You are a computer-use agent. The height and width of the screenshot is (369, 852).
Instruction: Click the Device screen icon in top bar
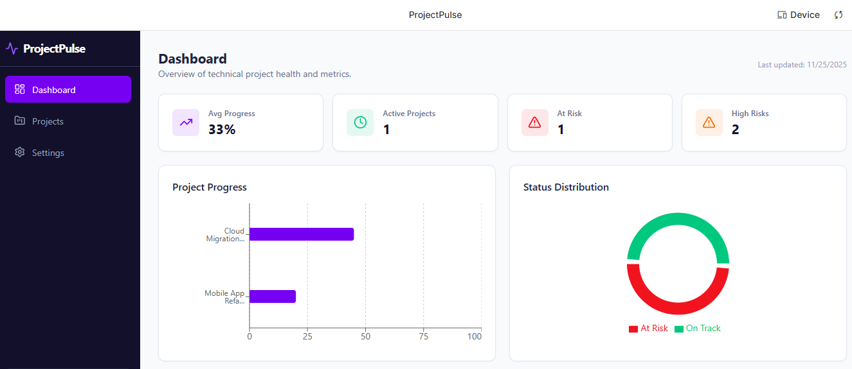(x=783, y=15)
